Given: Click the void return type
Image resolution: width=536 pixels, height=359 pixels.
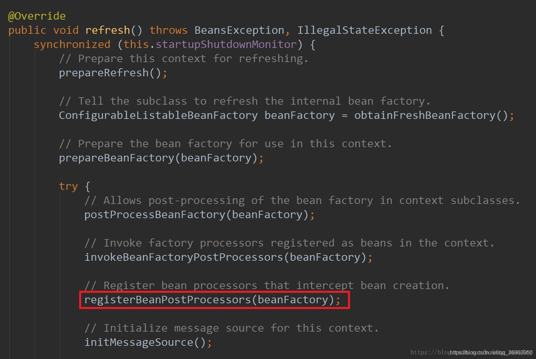Looking at the screenshot, I should coord(66,30).
